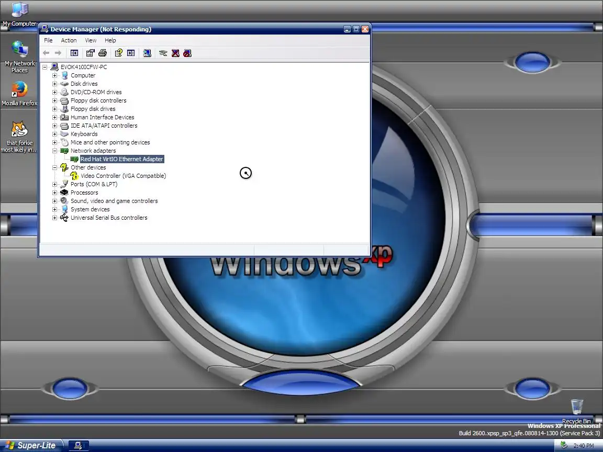Select Mice and other pointing devices label
Viewport: 603px width, 452px height.
(x=110, y=142)
